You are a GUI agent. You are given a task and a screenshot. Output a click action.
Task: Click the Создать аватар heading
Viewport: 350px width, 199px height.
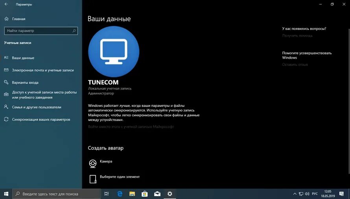click(105, 148)
